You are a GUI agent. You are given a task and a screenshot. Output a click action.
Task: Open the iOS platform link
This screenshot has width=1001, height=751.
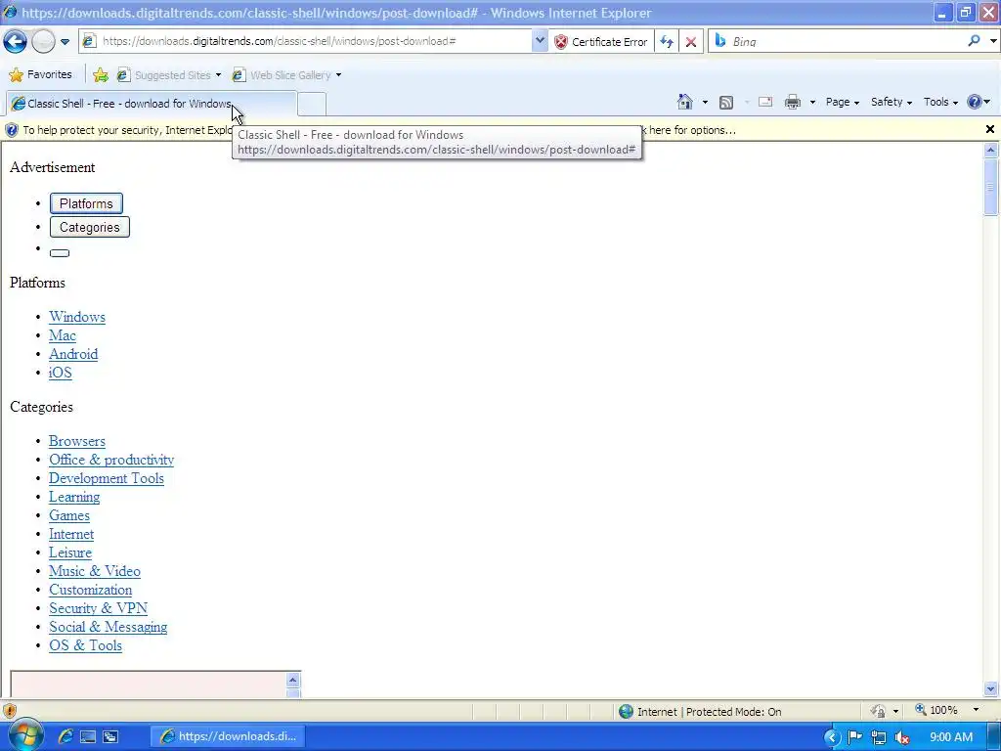pos(60,373)
